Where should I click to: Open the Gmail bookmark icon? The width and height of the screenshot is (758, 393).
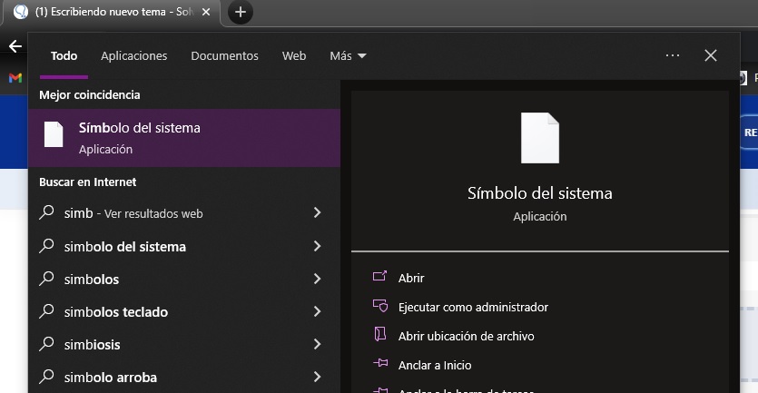click(15, 78)
